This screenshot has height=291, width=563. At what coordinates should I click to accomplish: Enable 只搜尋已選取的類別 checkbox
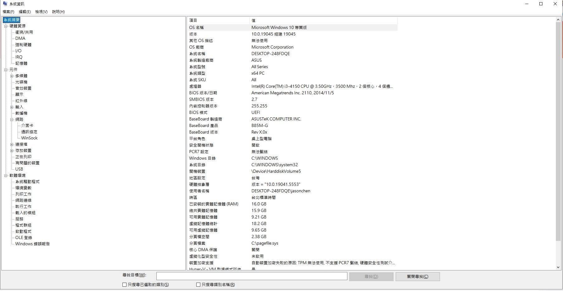click(x=125, y=284)
